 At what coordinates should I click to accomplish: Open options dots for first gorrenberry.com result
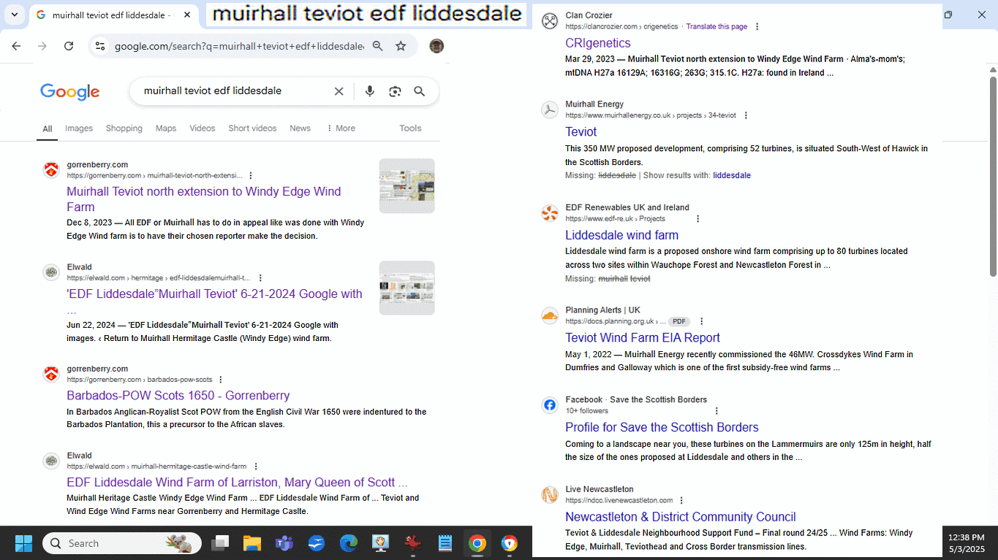coord(251,176)
